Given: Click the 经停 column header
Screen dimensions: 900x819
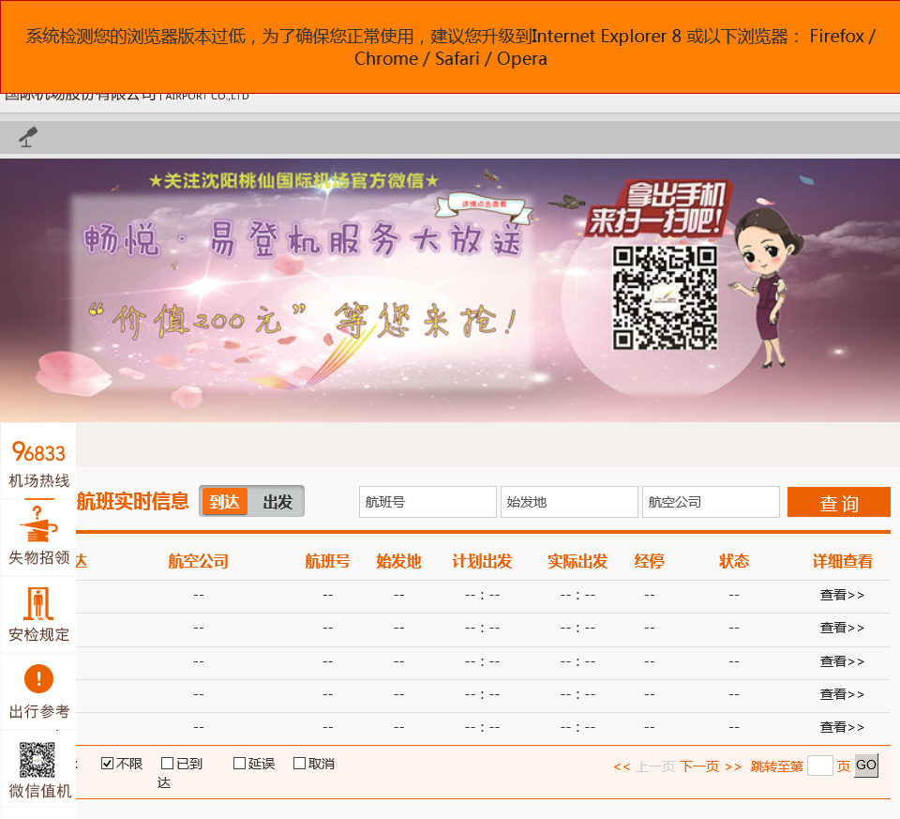Looking at the screenshot, I should [x=649, y=561].
